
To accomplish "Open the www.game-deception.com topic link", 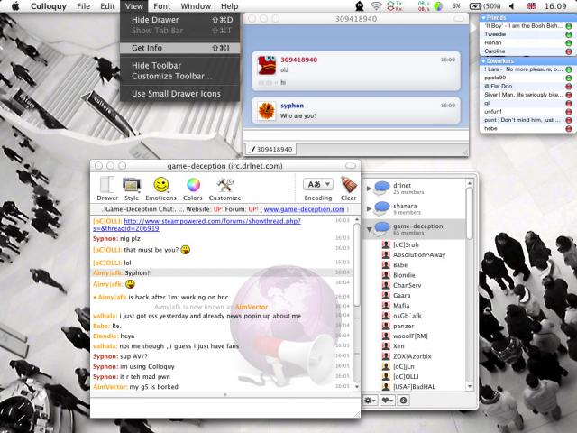I will coord(304,209).
